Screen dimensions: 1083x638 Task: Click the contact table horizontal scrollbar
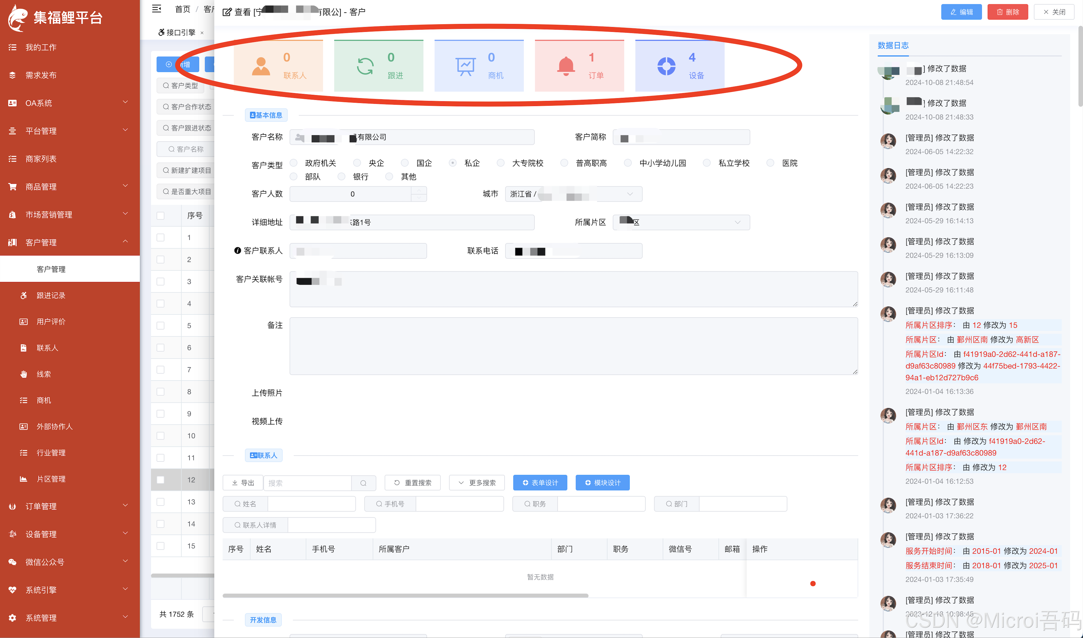tap(405, 596)
